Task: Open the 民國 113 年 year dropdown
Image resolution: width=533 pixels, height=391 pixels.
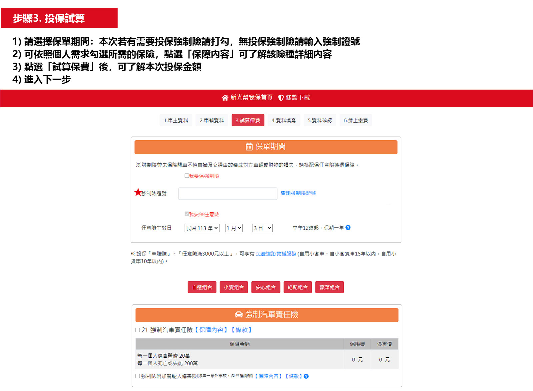Action: click(202, 228)
